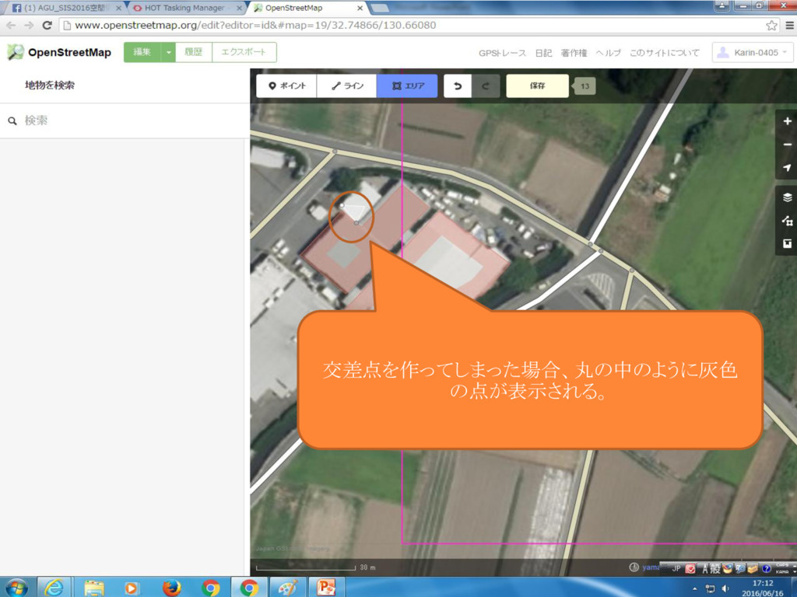Open PowerPoint from the taskbar

(325, 588)
